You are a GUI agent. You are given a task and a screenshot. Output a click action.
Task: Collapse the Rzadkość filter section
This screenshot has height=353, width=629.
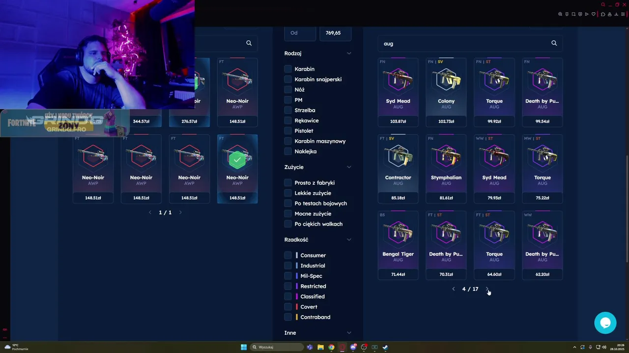349,240
